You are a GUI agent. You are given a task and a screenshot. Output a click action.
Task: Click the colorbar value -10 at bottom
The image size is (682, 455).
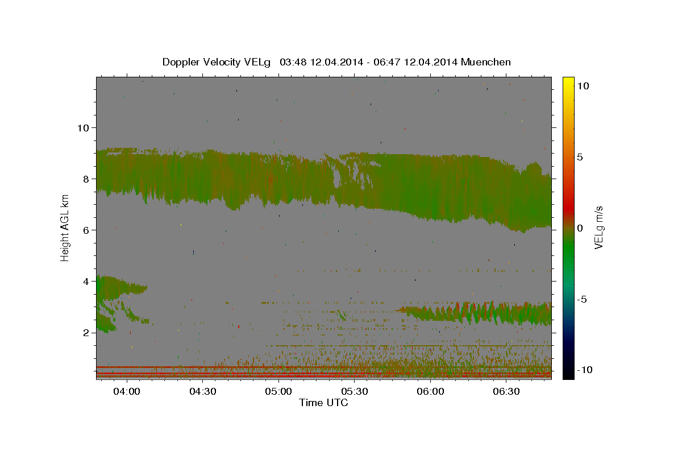pyautogui.click(x=584, y=370)
